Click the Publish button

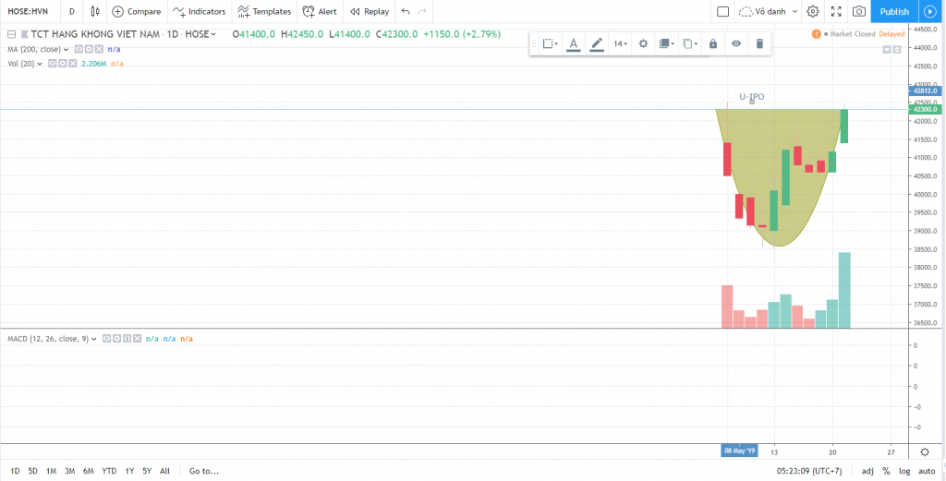click(x=893, y=11)
